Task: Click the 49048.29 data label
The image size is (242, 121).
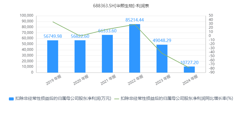Action: tap(162, 41)
